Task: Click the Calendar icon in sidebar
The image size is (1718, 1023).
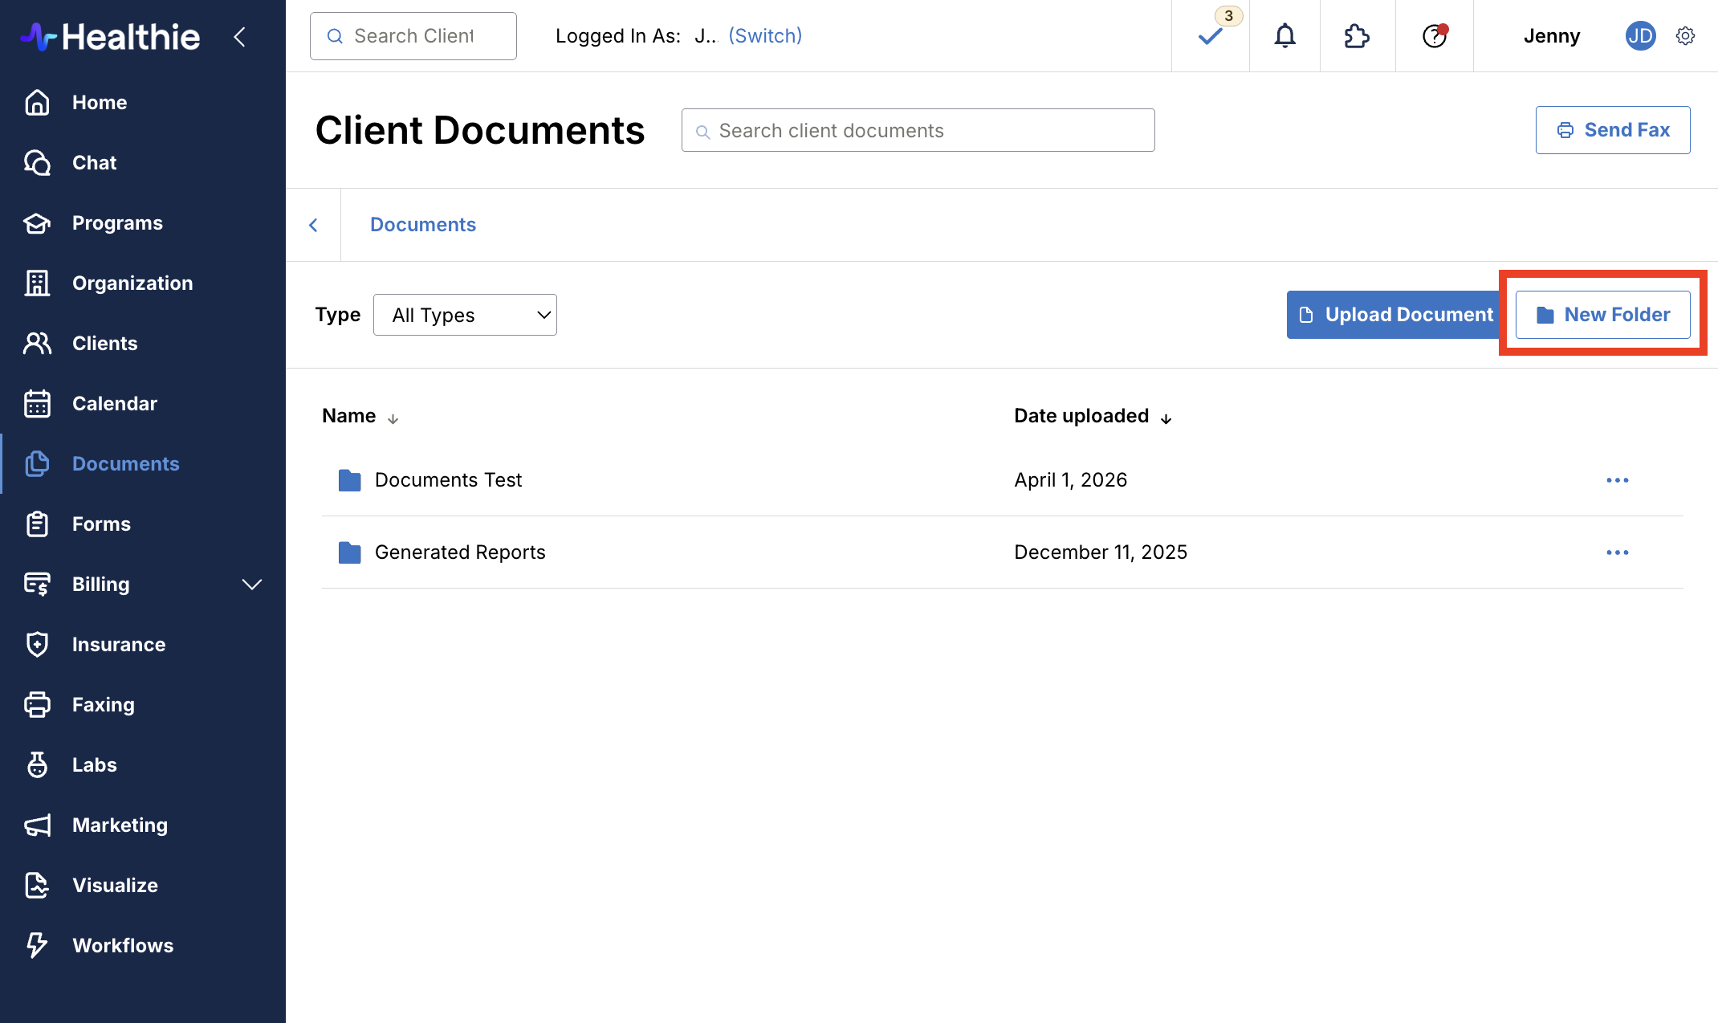Action: (x=37, y=403)
